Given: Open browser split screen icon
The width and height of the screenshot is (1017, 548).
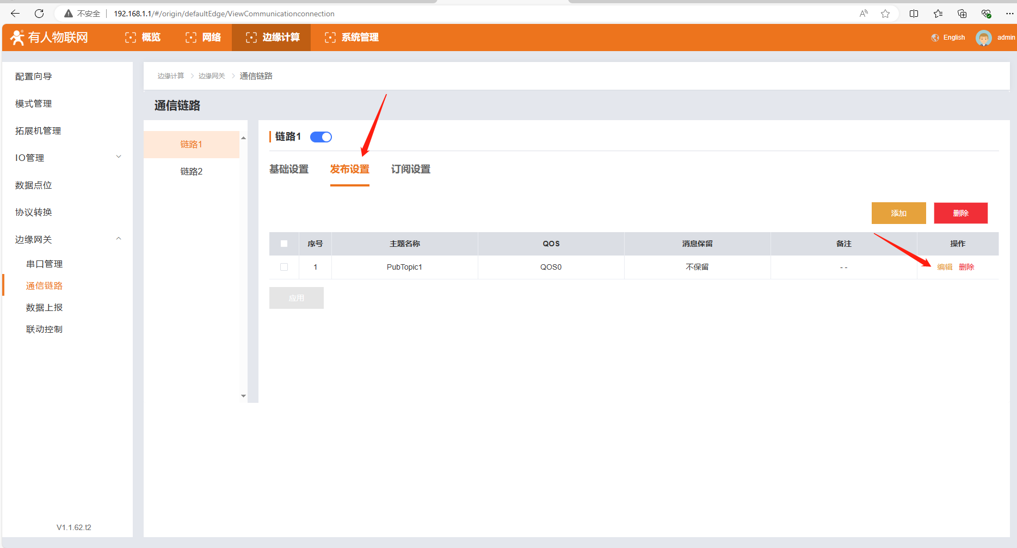Looking at the screenshot, I should 914,14.
